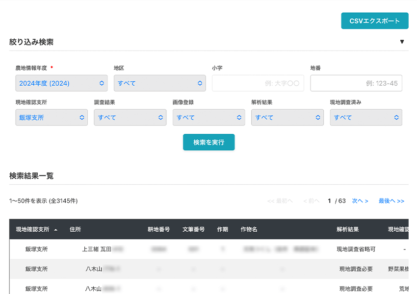Collapse the 絞り込み検索 section triangle
Viewport: 417px width, 294px height.
[402, 42]
